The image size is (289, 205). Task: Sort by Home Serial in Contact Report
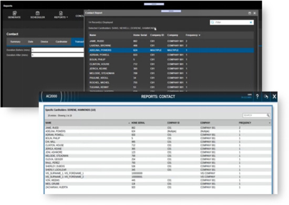tap(140, 35)
